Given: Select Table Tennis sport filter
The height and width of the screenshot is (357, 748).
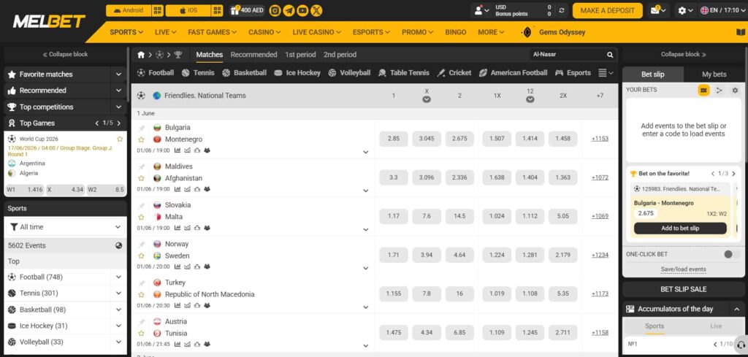Looking at the screenshot, I should 403,73.
